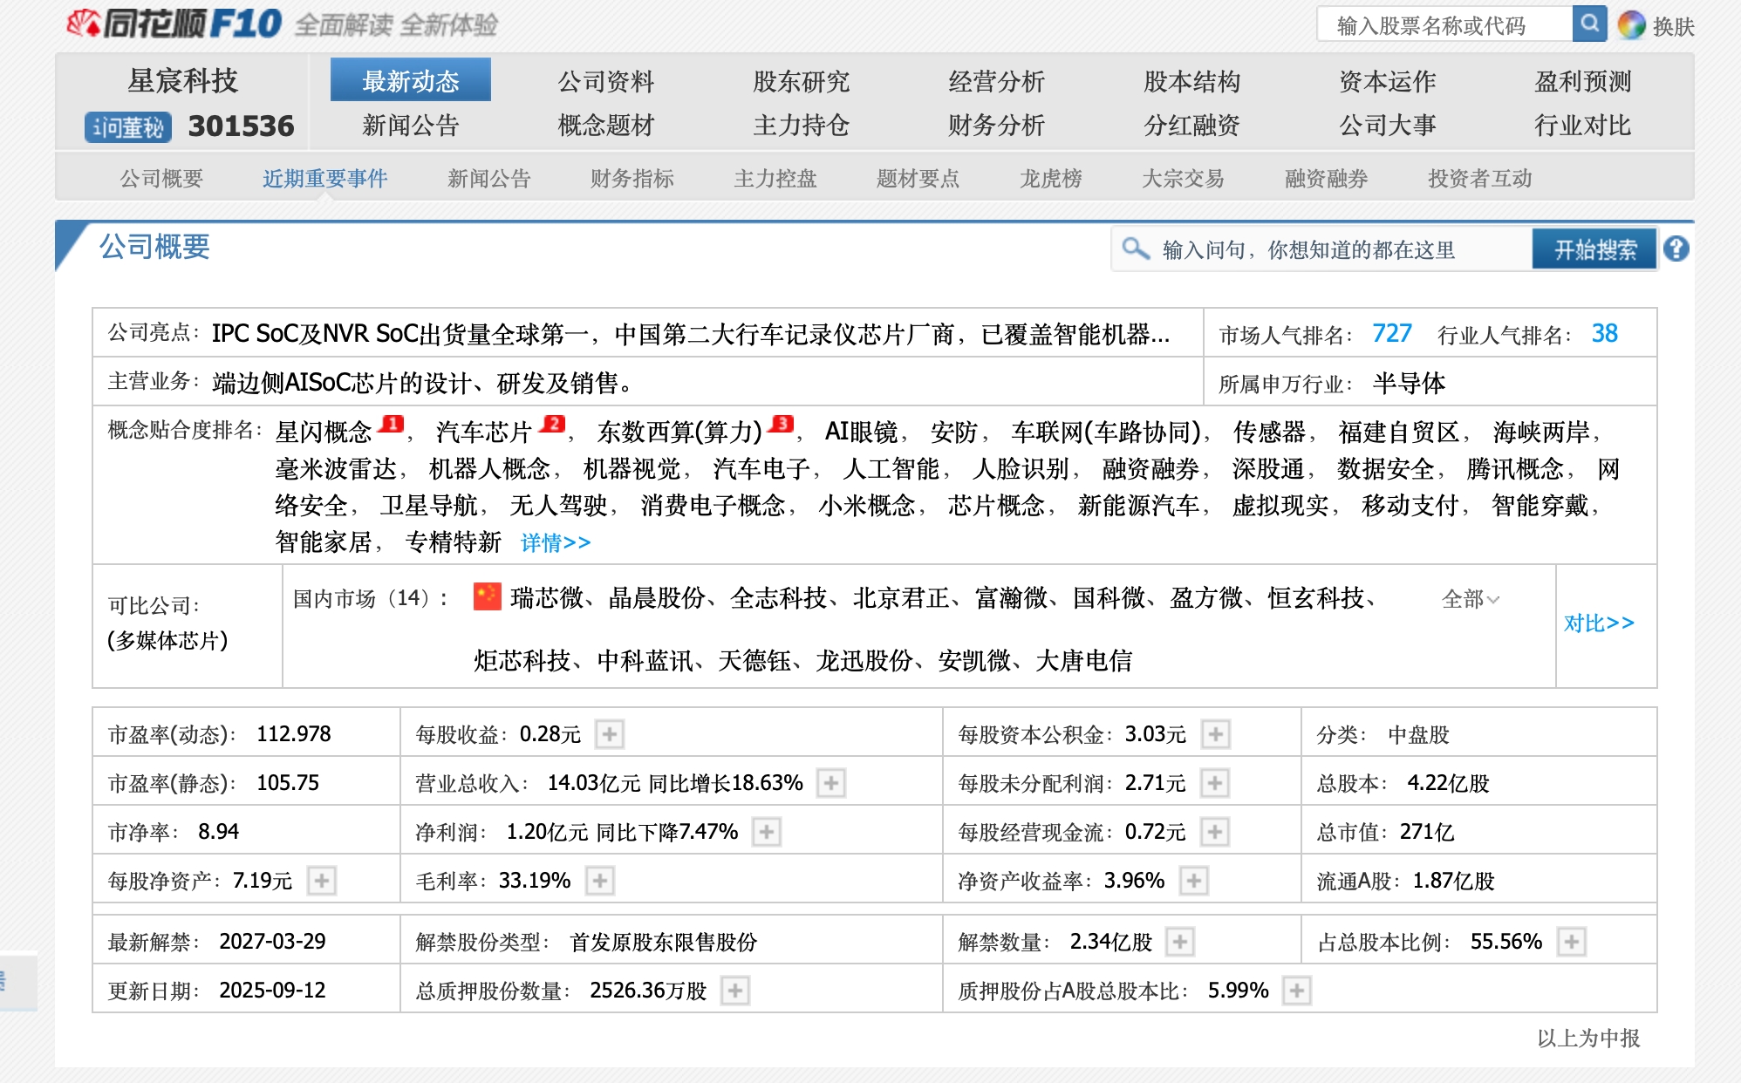Viewport: 1741px width, 1083px height.
Task: Expand the 净利润 plus icon
Action: (x=767, y=832)
